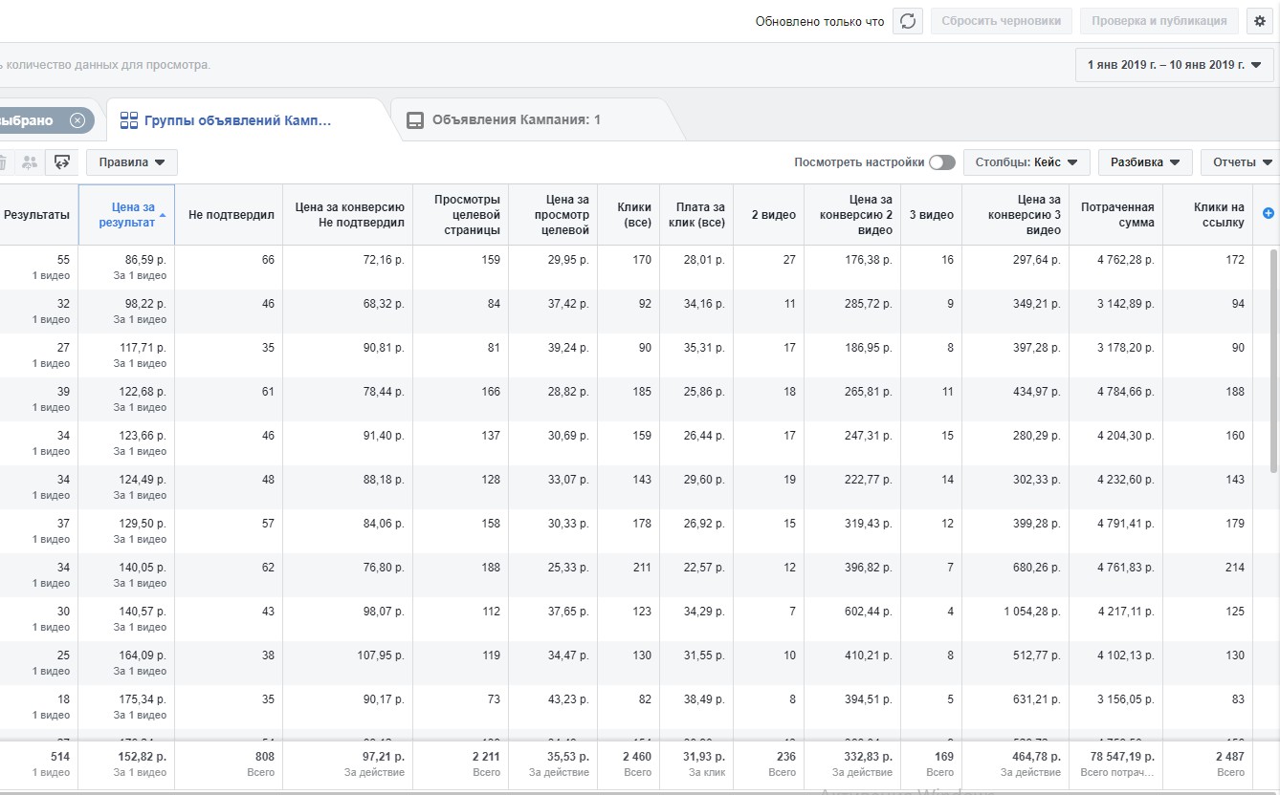
Task: Open the Разбивка dropdown
Action: tap(1145, 162)
